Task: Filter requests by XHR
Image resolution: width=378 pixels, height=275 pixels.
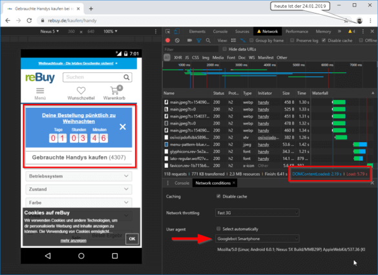Action: [178, 57]
